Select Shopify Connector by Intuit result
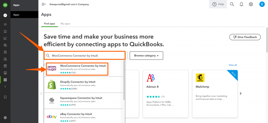Screen dimensions: 268x123 (83, 85)
